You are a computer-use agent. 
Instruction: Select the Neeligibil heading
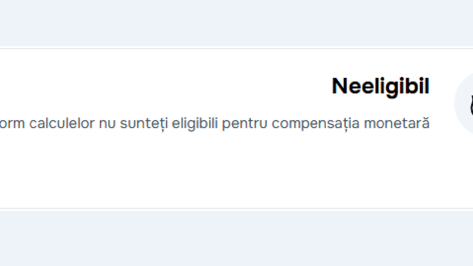click(380, 86)
